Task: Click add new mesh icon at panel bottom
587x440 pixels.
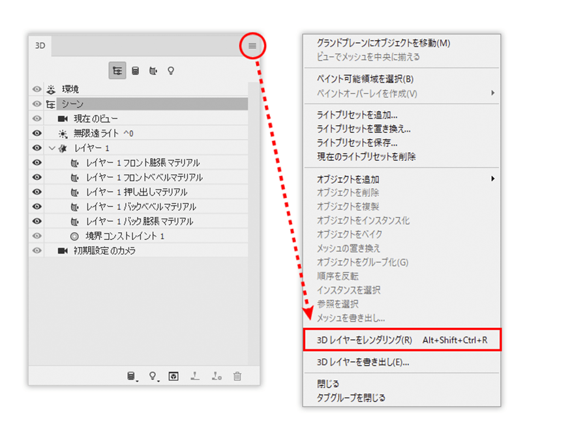Action: [x=130, y=375]
